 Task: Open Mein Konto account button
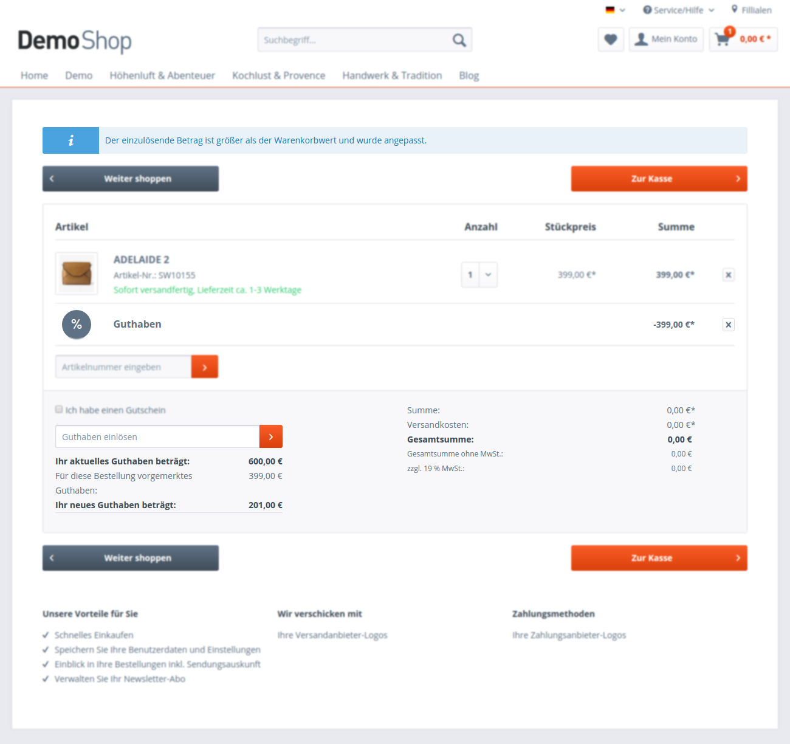click(666, 40)
